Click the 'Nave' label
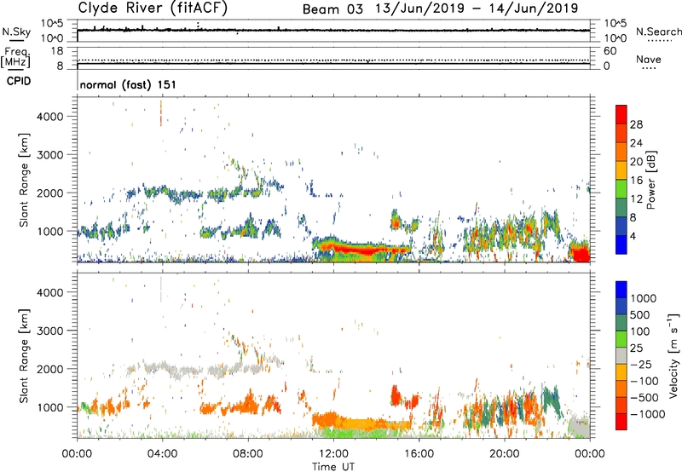This screenshot has width=682, height=472. click(648, 59)
